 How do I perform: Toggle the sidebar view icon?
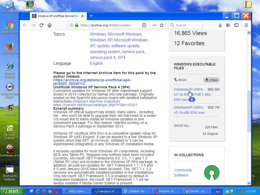pyautogui.click(x=236, y=25)
